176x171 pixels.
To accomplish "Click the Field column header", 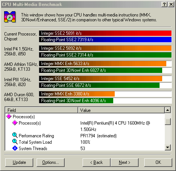I will click(x=41, y=110).
